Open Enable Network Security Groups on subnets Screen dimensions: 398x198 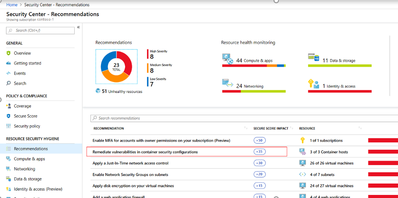point(130,174)
